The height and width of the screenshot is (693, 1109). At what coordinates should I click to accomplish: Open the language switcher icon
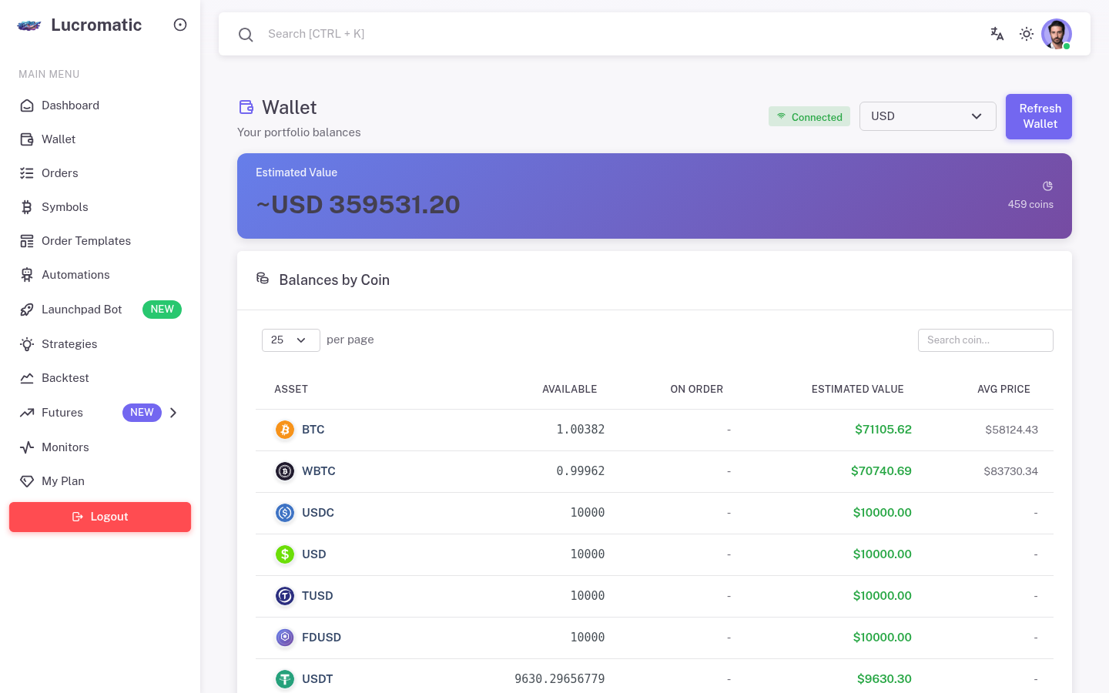pyautogui.click(x=997, y=34)
